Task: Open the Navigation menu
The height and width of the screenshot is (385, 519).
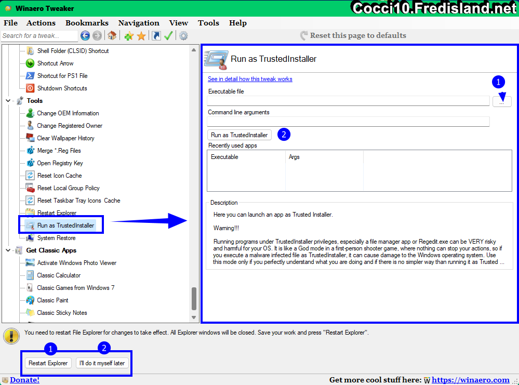Action: click(x=139, y=23)
